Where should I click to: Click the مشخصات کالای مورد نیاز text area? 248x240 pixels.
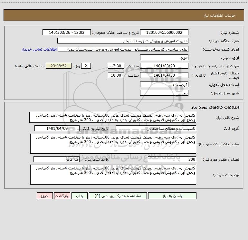(113, 144)
